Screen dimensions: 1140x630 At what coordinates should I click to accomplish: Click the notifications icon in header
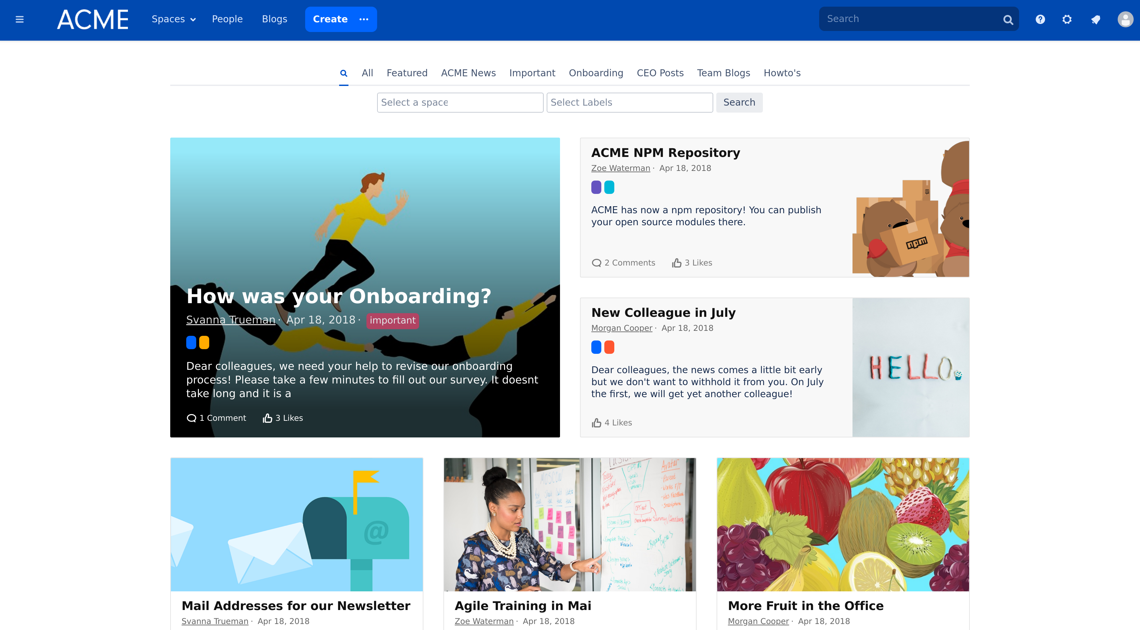(x=1096, y=19)
